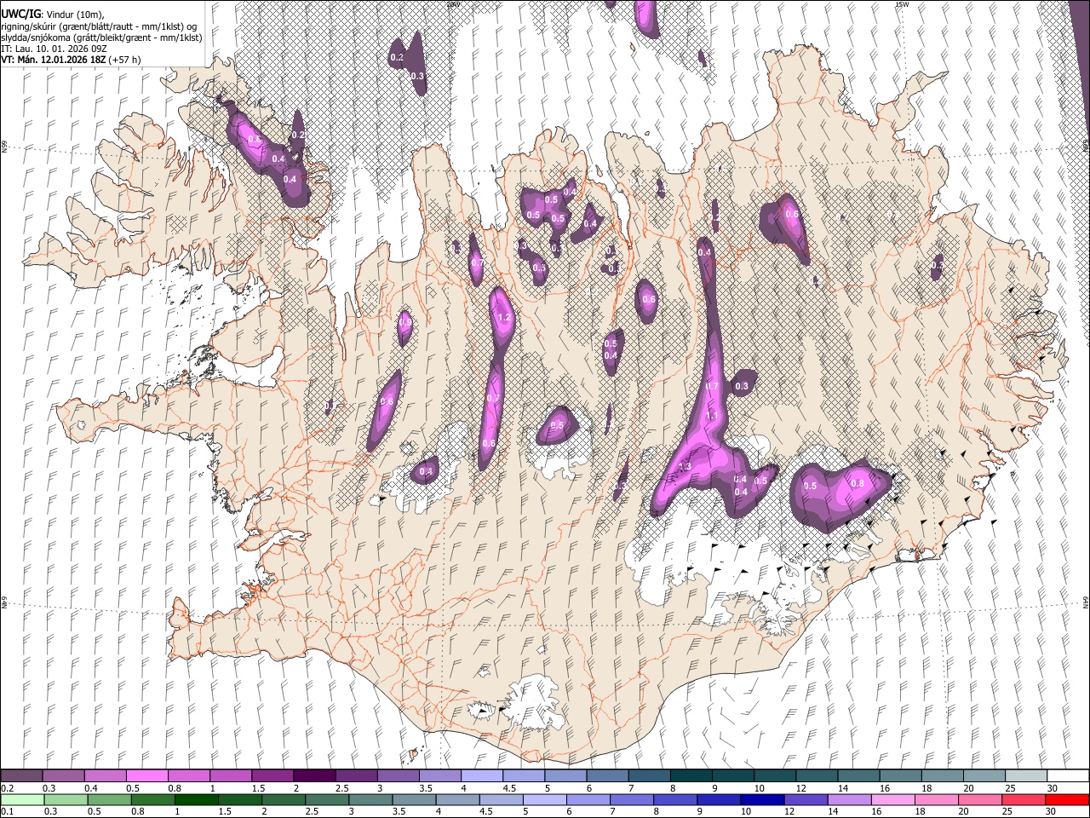Viewport: 1090px width, 818px height.
Task: Pick lower legend light green swatch after 0.1
Action: tap(21, 799)
